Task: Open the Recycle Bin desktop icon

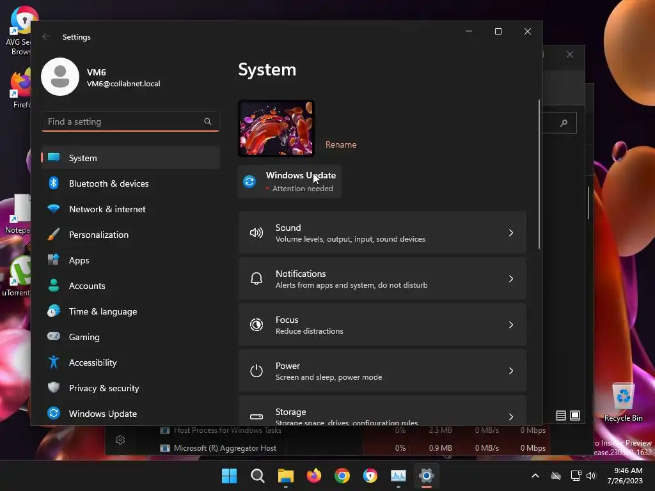Action: 623,403
